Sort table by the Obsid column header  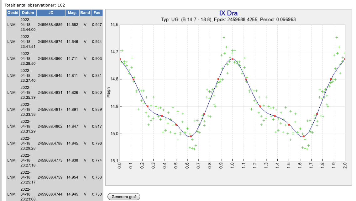[13, 13]
